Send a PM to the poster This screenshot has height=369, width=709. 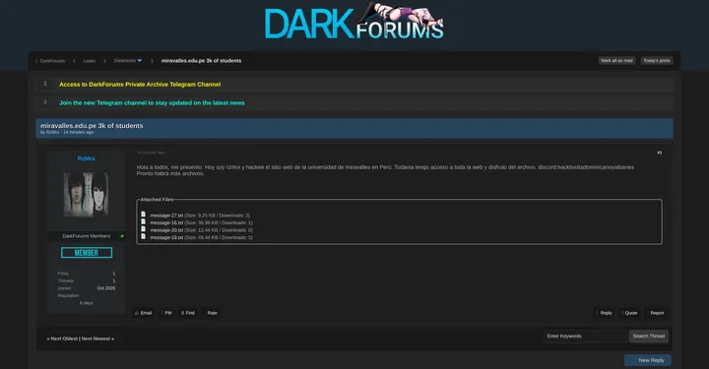click(x=166, y=313)
